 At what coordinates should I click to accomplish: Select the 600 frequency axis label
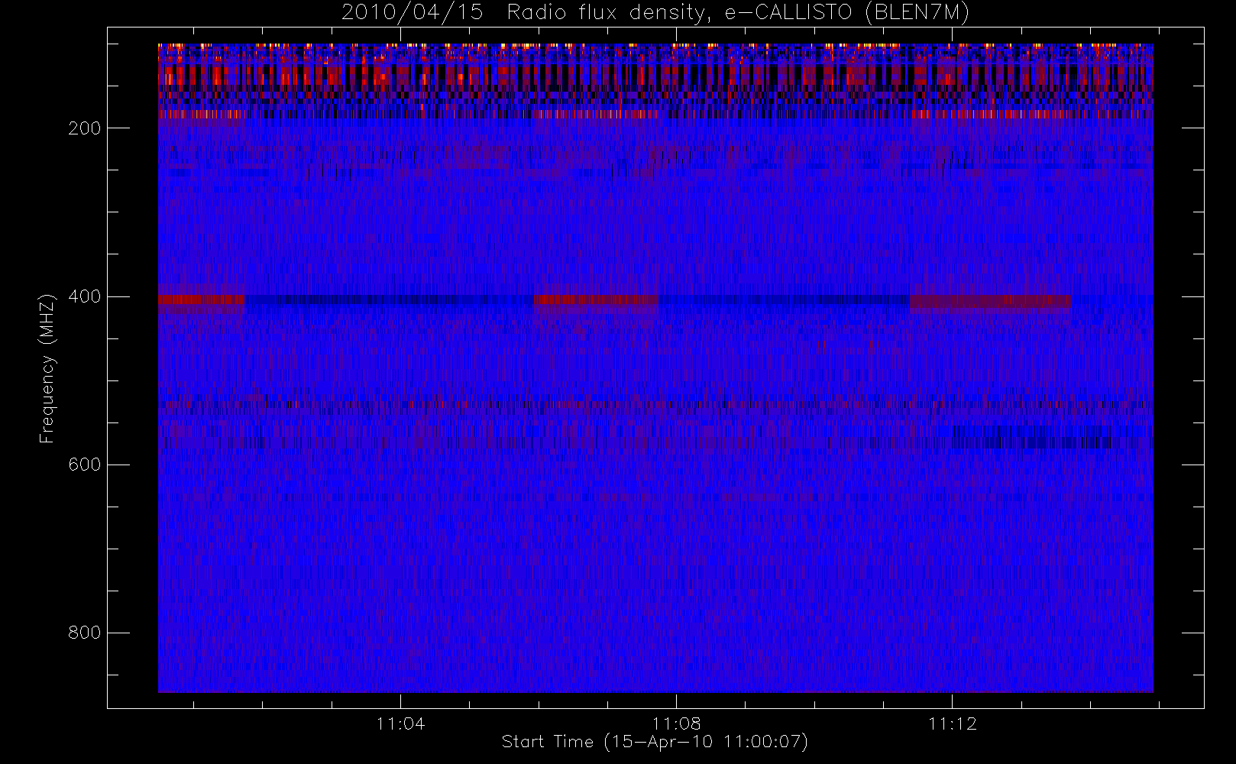[85, 465]
